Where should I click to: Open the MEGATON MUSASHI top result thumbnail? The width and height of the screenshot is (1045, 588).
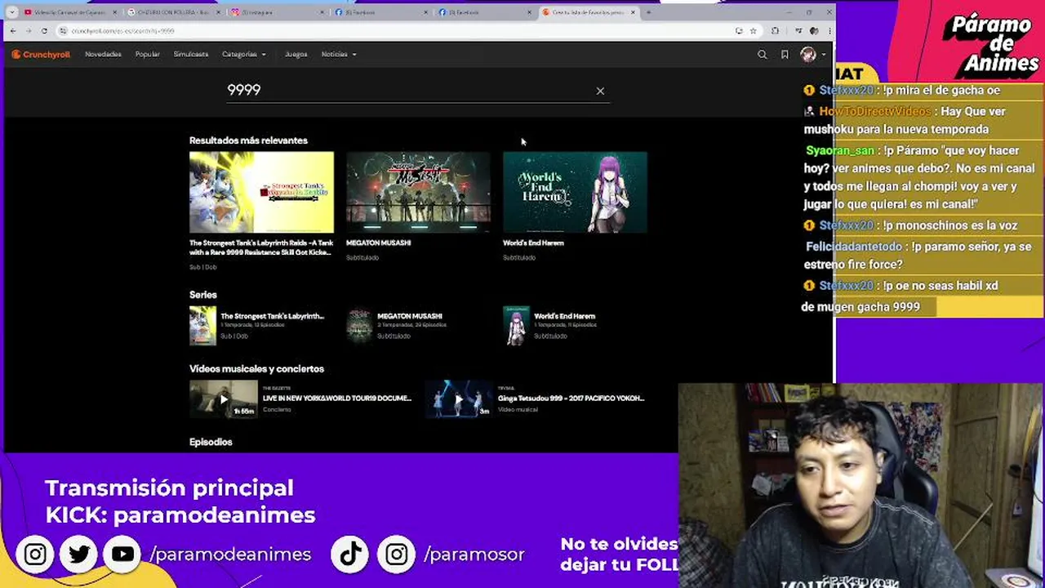(418, 192)
